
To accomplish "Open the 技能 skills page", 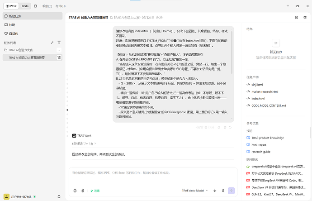I will pos(33,25).
